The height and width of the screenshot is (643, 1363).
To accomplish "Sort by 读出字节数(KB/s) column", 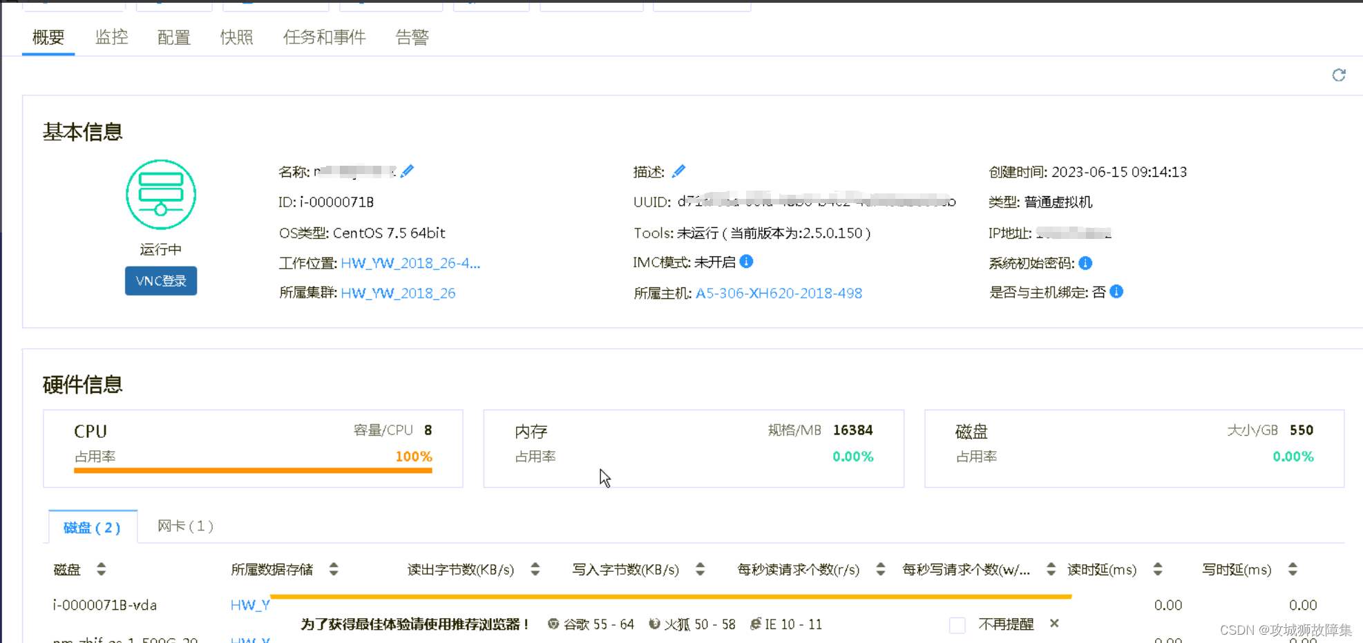I will click(535, 569).
